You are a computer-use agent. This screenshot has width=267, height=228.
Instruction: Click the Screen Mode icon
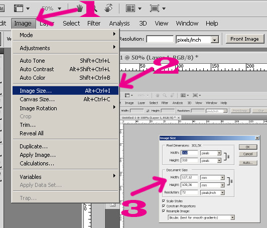[x=155, y=8]
